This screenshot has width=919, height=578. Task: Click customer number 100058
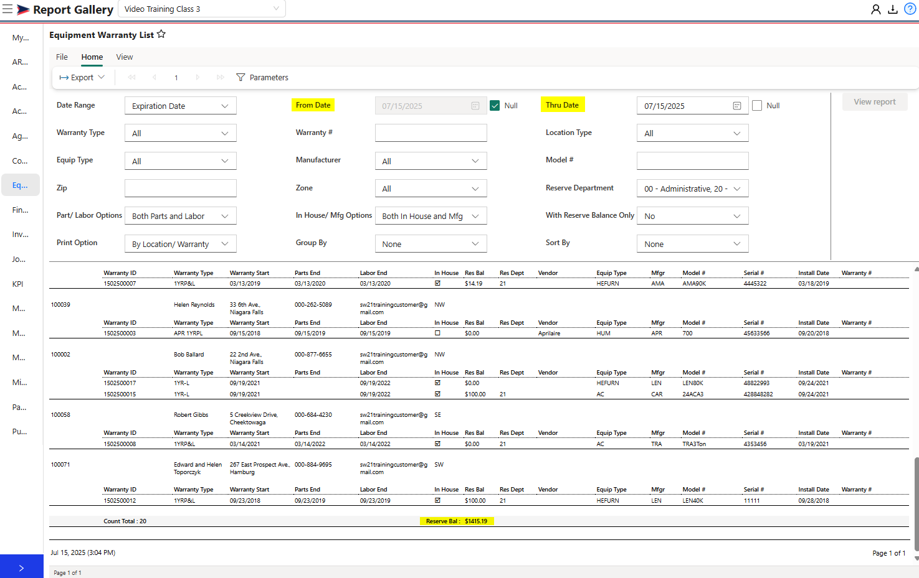click(60, 415)
